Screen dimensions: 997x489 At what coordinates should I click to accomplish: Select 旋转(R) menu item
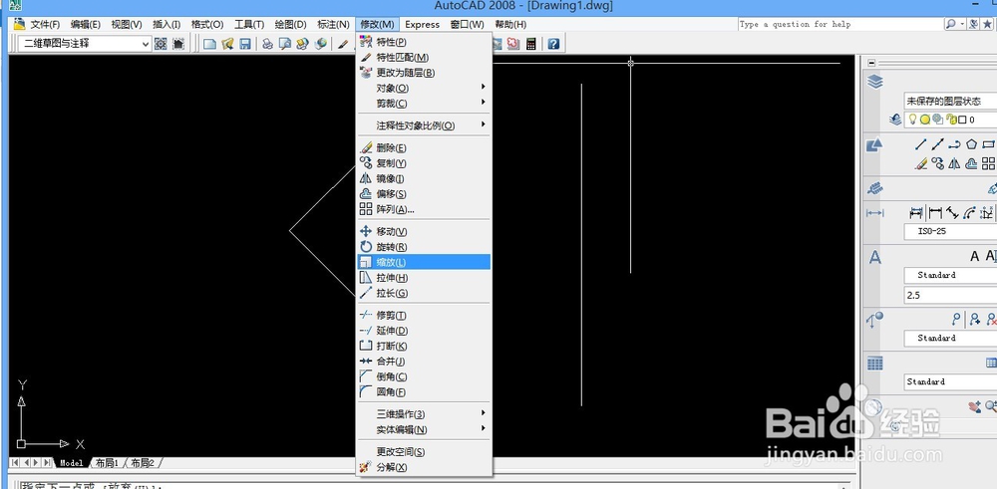(424, 246)
